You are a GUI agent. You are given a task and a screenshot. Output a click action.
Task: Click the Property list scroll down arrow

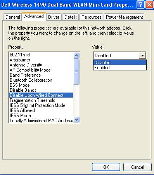click(x=76, y=119)
